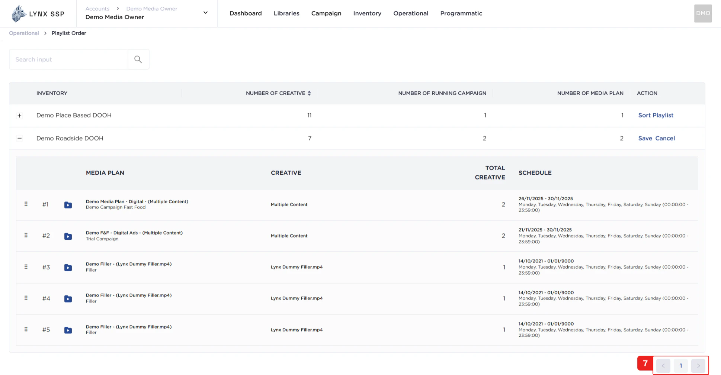Click Sort Playlist for Demo Place Based DOOH

(x=656, y=115)
